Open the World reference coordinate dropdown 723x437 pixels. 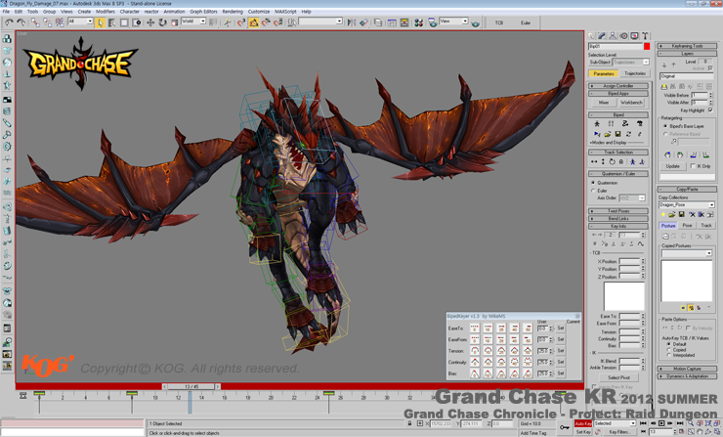coord(193,22)
